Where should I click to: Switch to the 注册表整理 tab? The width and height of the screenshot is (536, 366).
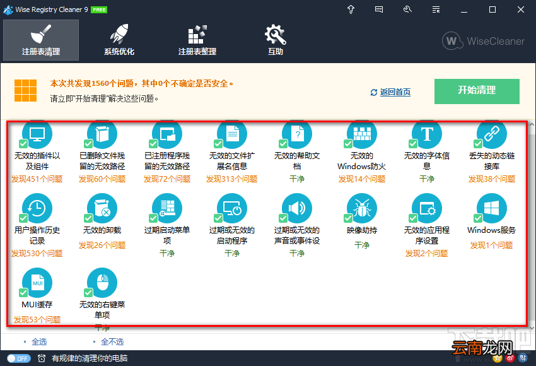(x=197, y=40)
